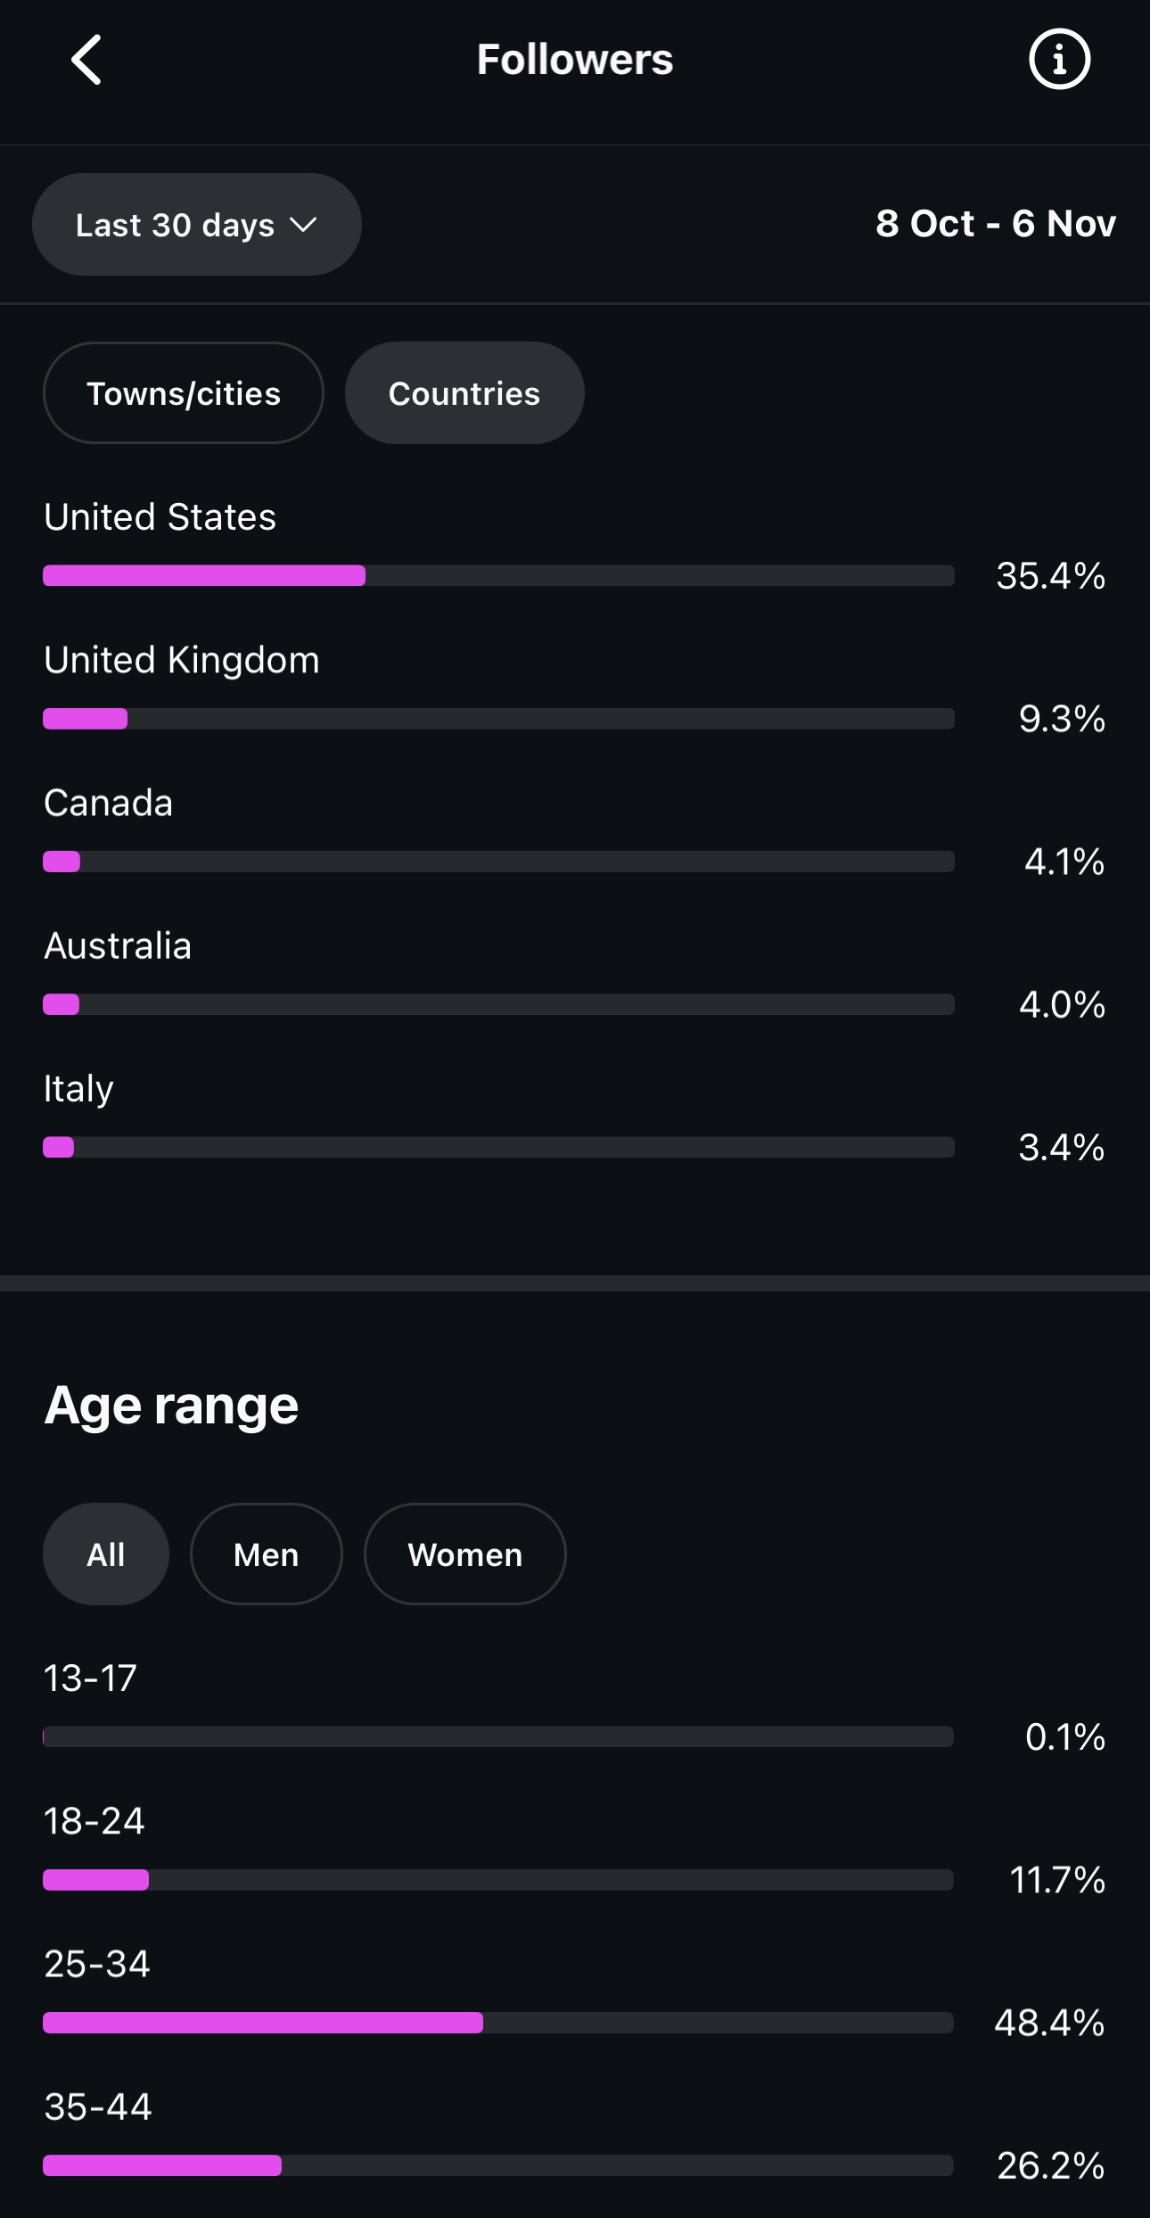Tap the Australia country label

coord(118,946)
